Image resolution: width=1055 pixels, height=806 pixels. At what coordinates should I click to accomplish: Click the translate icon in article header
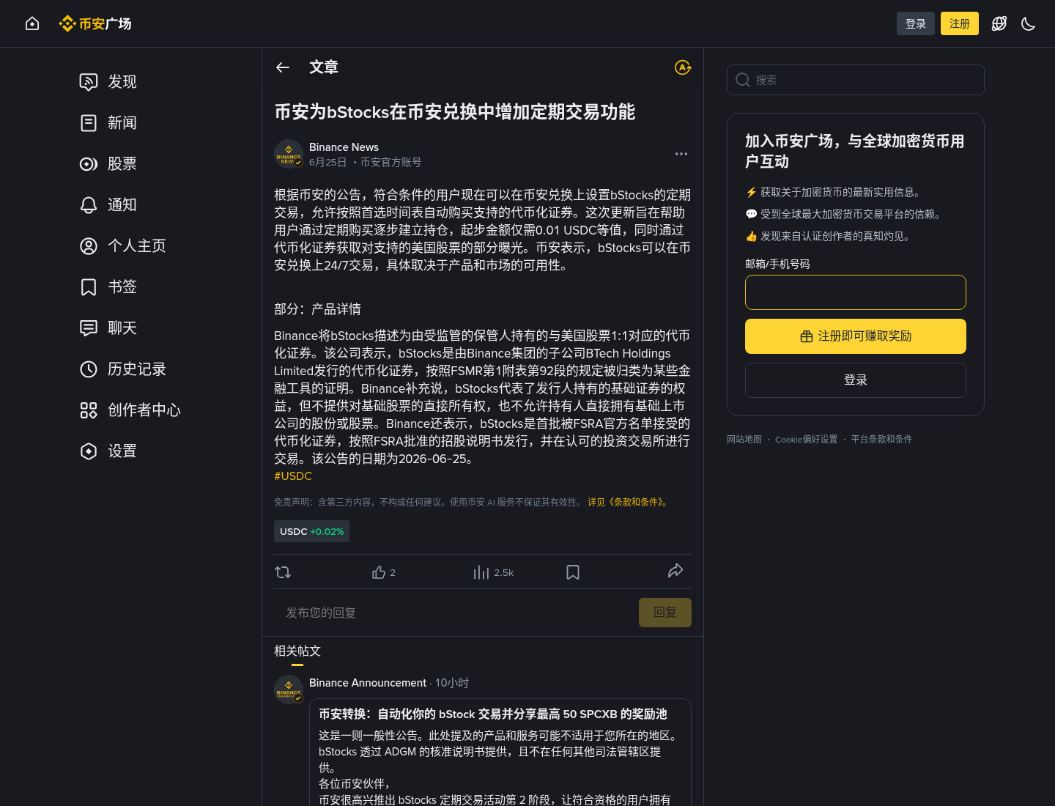(x=683, y=67)
